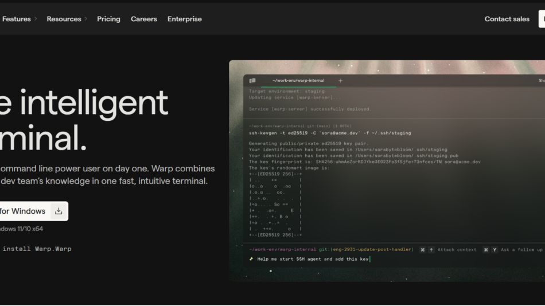Screen dimensions: 545x306
Task: Open the Careers link
Action: click(x=143, y=19)
